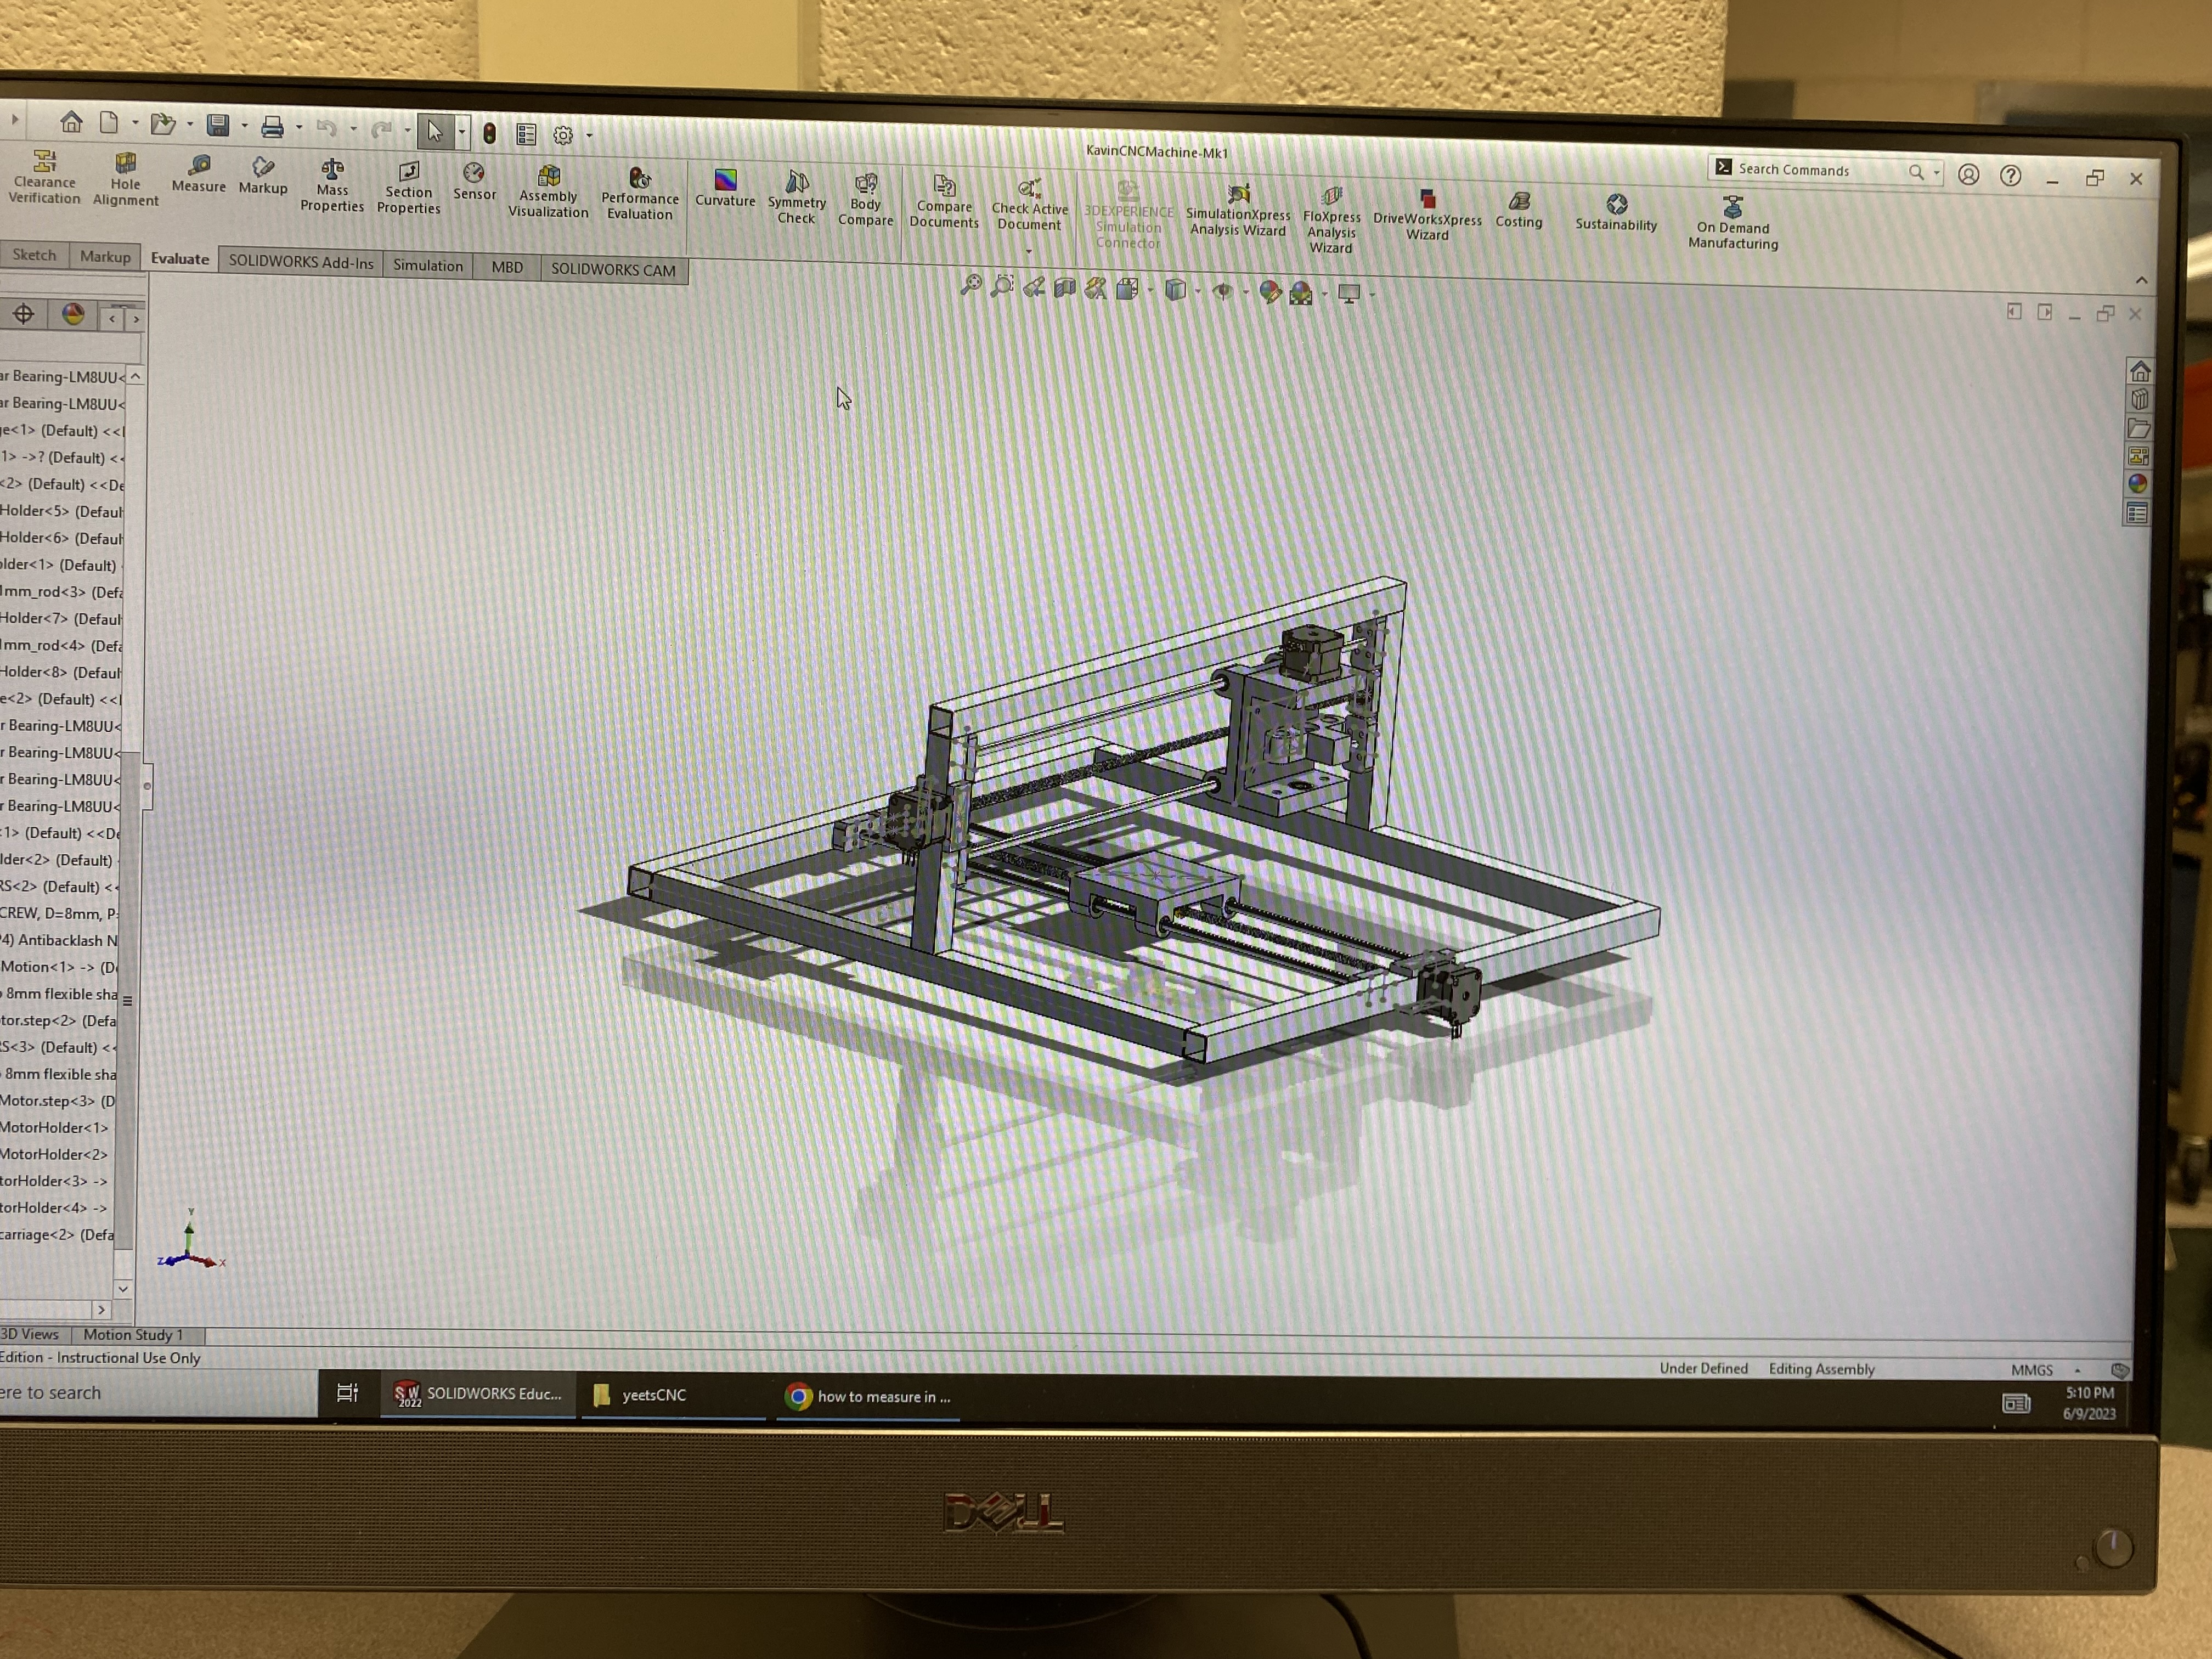This screenshot has height=1659, width=2212.
Task: Collapse the CommandManager ribbon chevron
Action: (x=2141, y=280)
